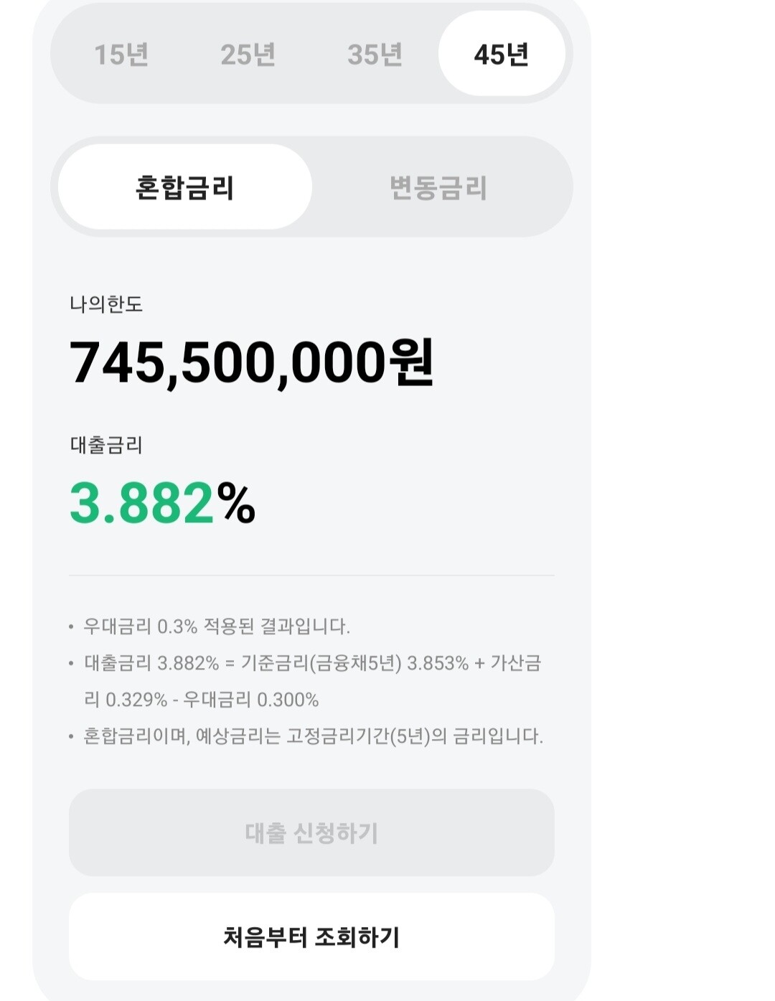Click the disabled gray 대출 신청하기 area
Viewport: 775px width, 1001px height.
[x=312, y=832]
